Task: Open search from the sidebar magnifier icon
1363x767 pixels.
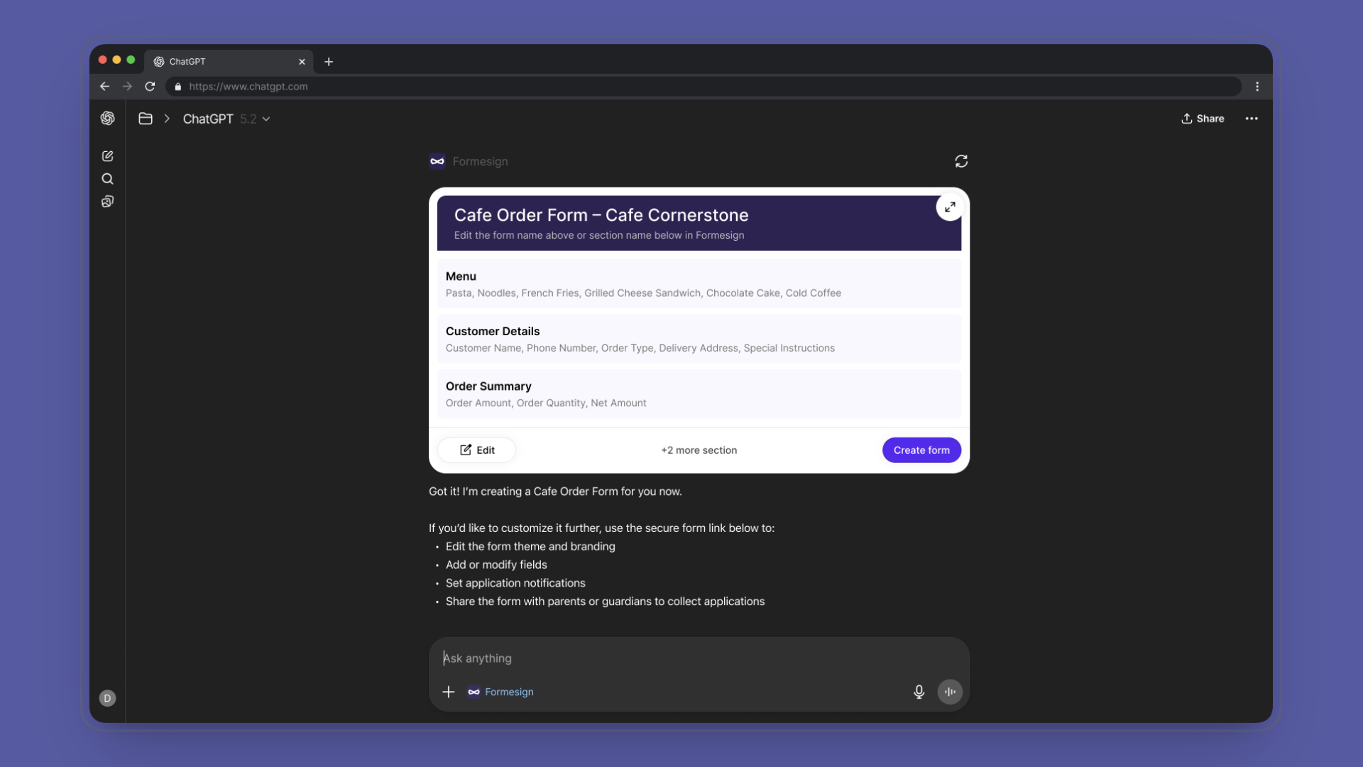Action: [107, 179]
